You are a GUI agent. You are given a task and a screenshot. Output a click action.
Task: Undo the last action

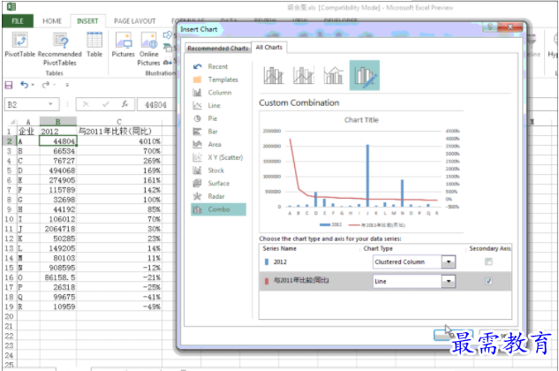click(24, 85)
